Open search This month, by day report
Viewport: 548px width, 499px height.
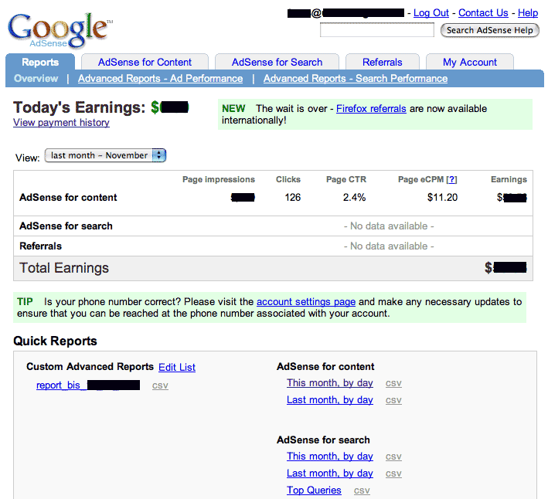click(x=330, y=456)
